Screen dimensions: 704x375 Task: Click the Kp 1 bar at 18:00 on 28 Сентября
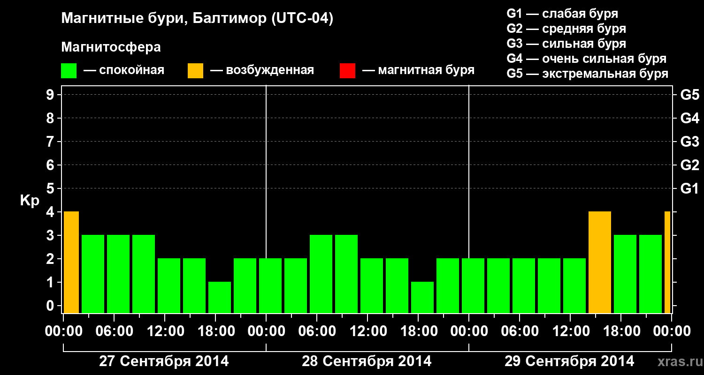coord(422,298)
